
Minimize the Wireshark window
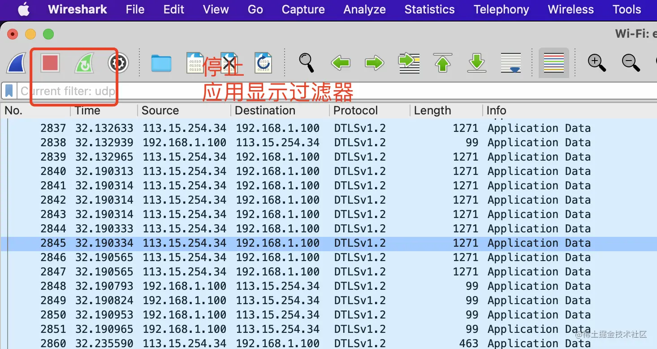(x=30, y=34)
